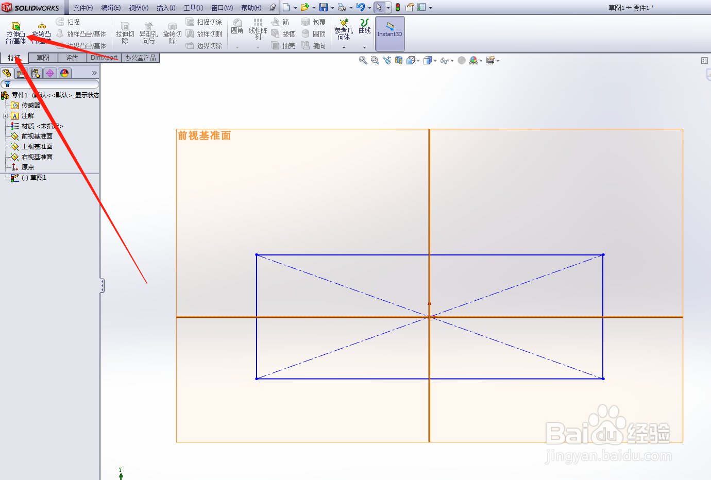Open the FeatureManager design tree tab
Viewport: 711px width, 480px height.
[7, 73]
